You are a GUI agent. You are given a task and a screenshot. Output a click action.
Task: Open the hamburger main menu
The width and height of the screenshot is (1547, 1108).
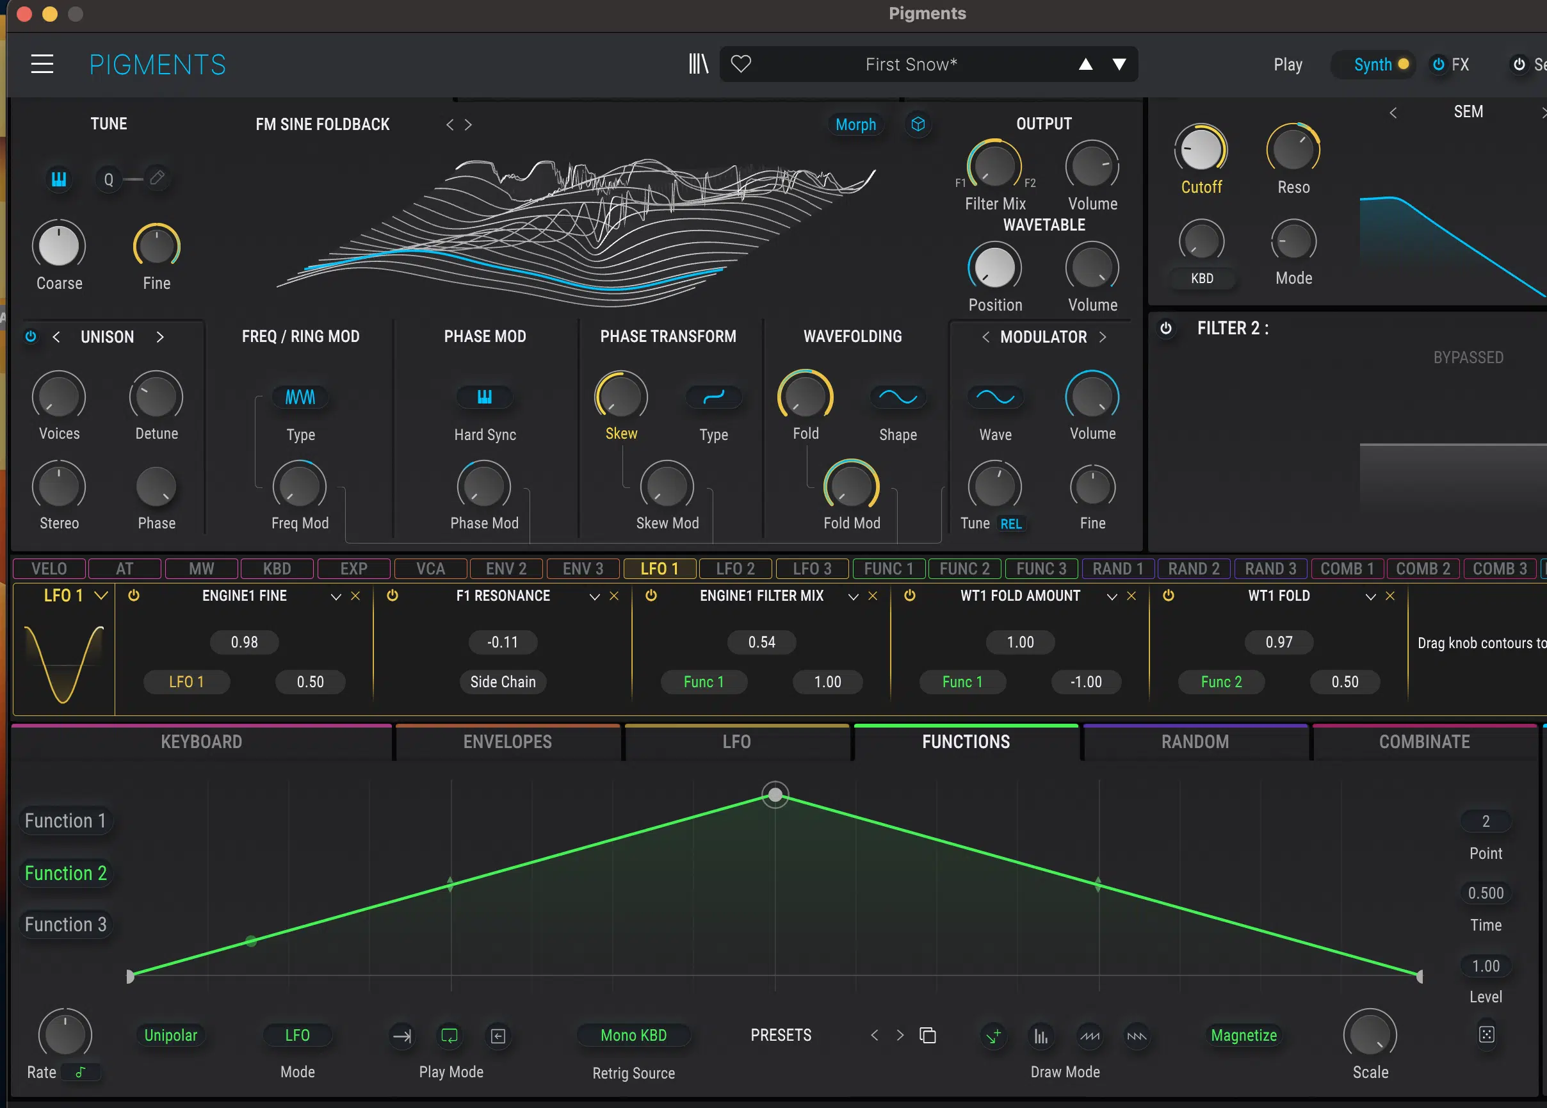tap(42, 64)
